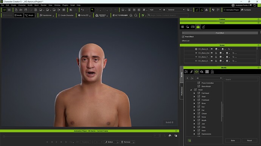The height and width of the screenshot is (146, 261).
Task: Expand the Skull morph group
Action: 194,97
